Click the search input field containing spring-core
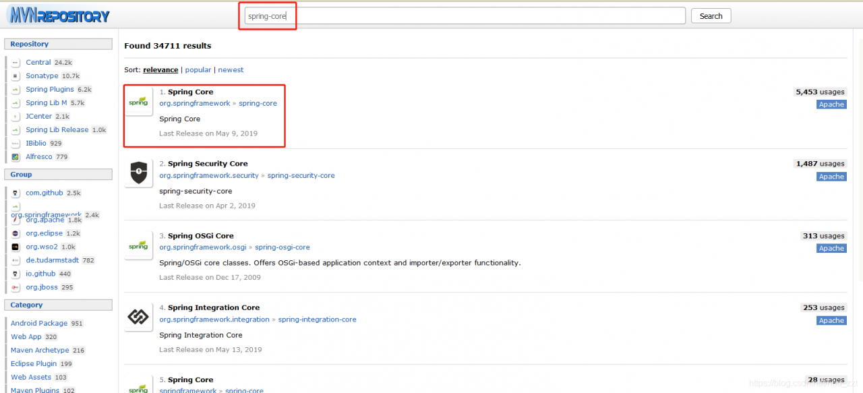This screenshot has height=393, width=863. tap(465, 16)
